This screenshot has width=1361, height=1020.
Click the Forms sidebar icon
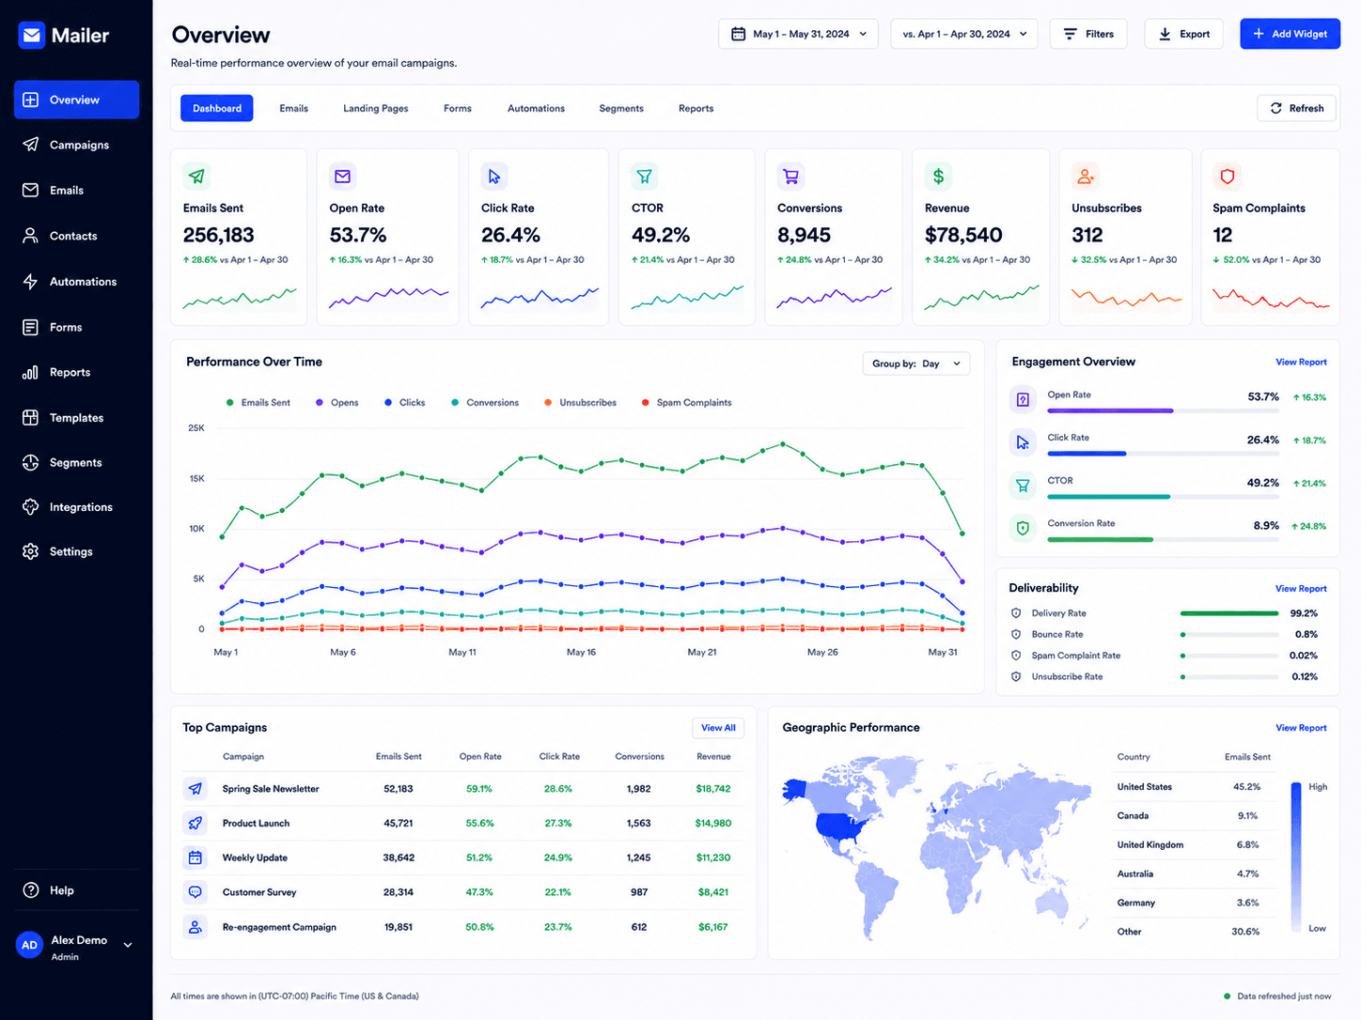(x=31, y=327)
